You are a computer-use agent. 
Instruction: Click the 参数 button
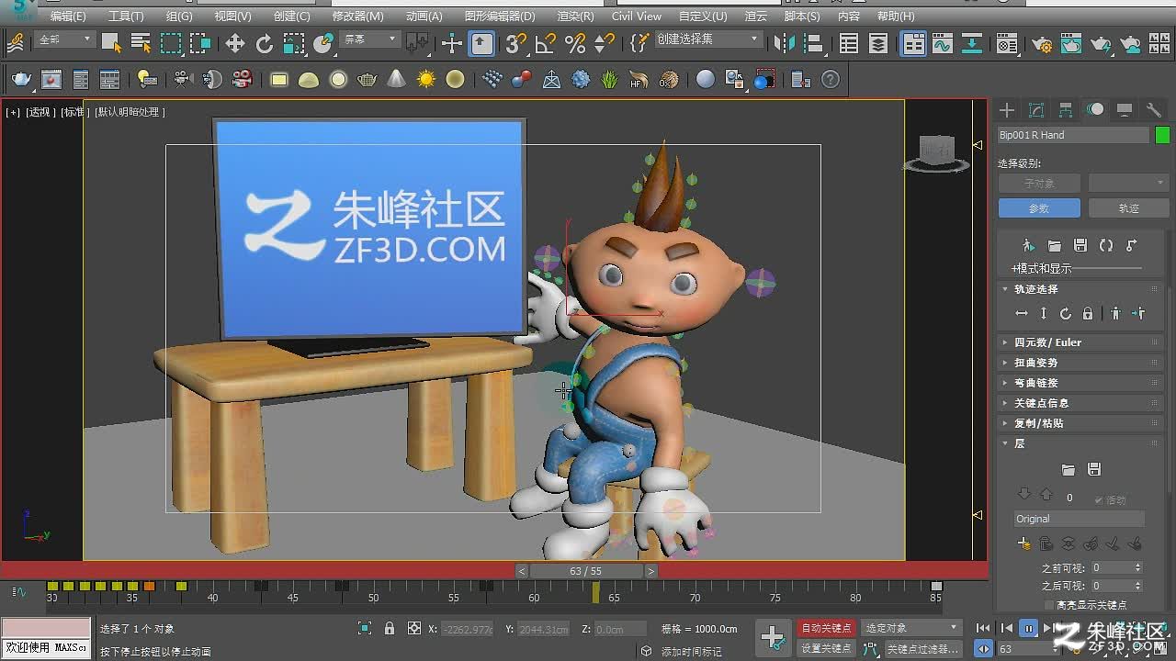[1039, 208]
